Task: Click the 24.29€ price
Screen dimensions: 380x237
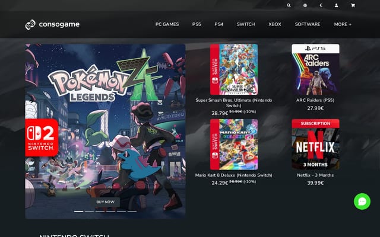Action: click(x=220, y=183)
